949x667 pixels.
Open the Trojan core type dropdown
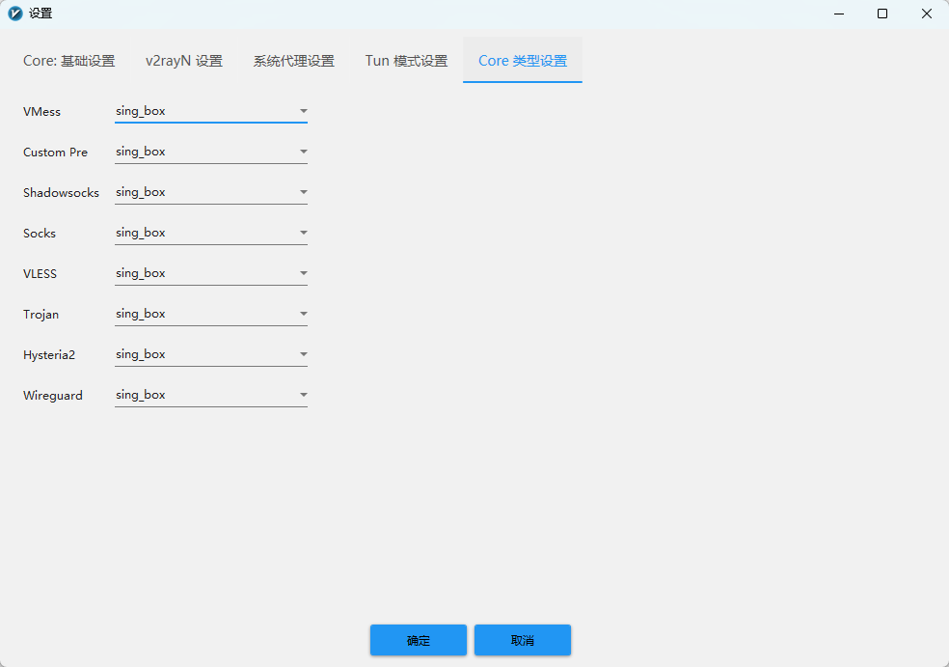coord(211,315)
